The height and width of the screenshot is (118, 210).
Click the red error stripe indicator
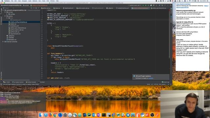click(169, 10)
